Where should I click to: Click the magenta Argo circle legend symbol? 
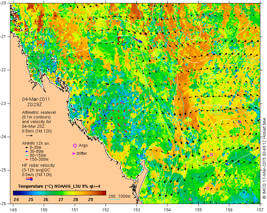pyautogui.click(x=75, y=145)
